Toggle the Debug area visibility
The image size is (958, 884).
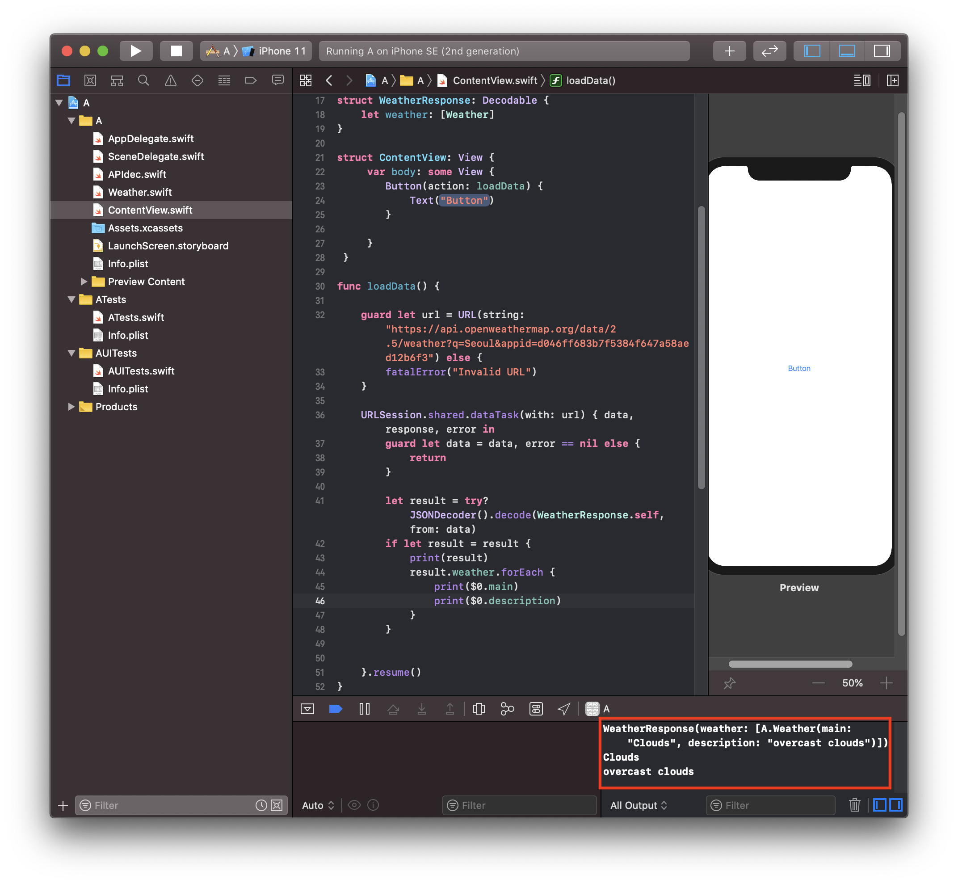847,51
